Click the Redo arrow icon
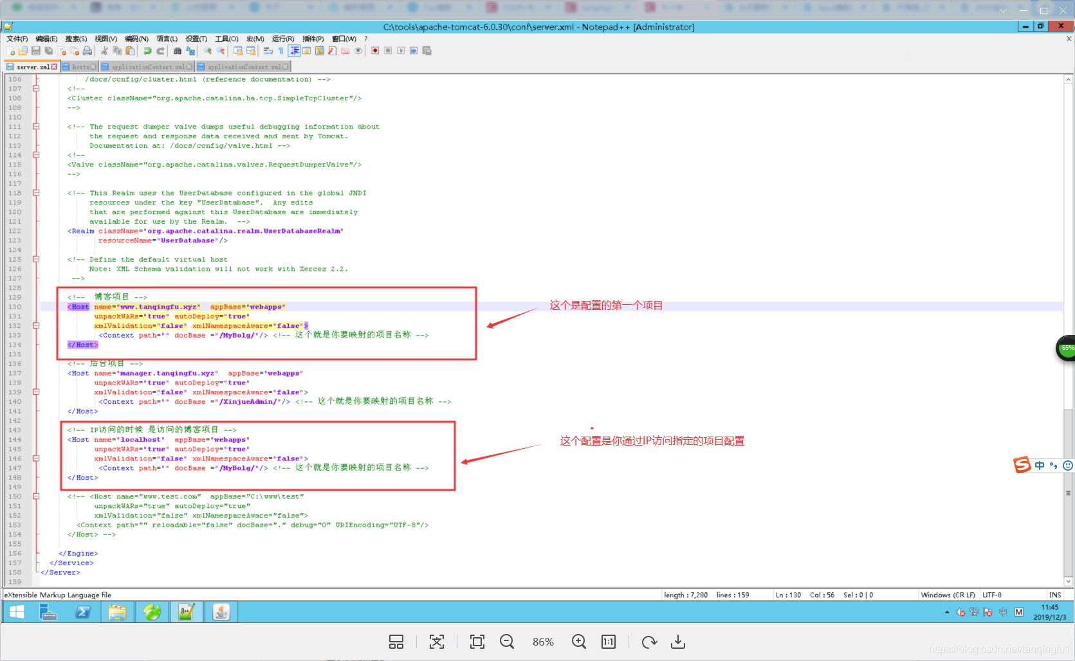The image size is (1075, 661). click(x=161, y=51)
